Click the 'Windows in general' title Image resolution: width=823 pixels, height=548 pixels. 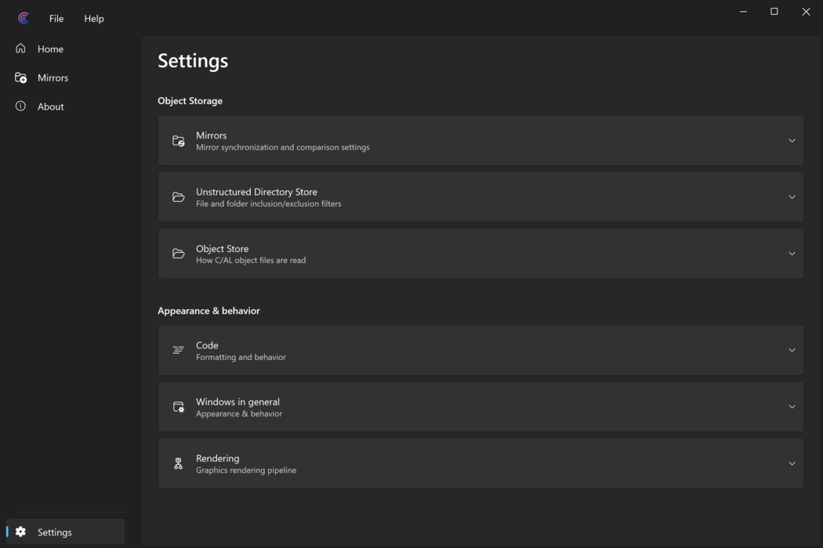pos(237,402)
